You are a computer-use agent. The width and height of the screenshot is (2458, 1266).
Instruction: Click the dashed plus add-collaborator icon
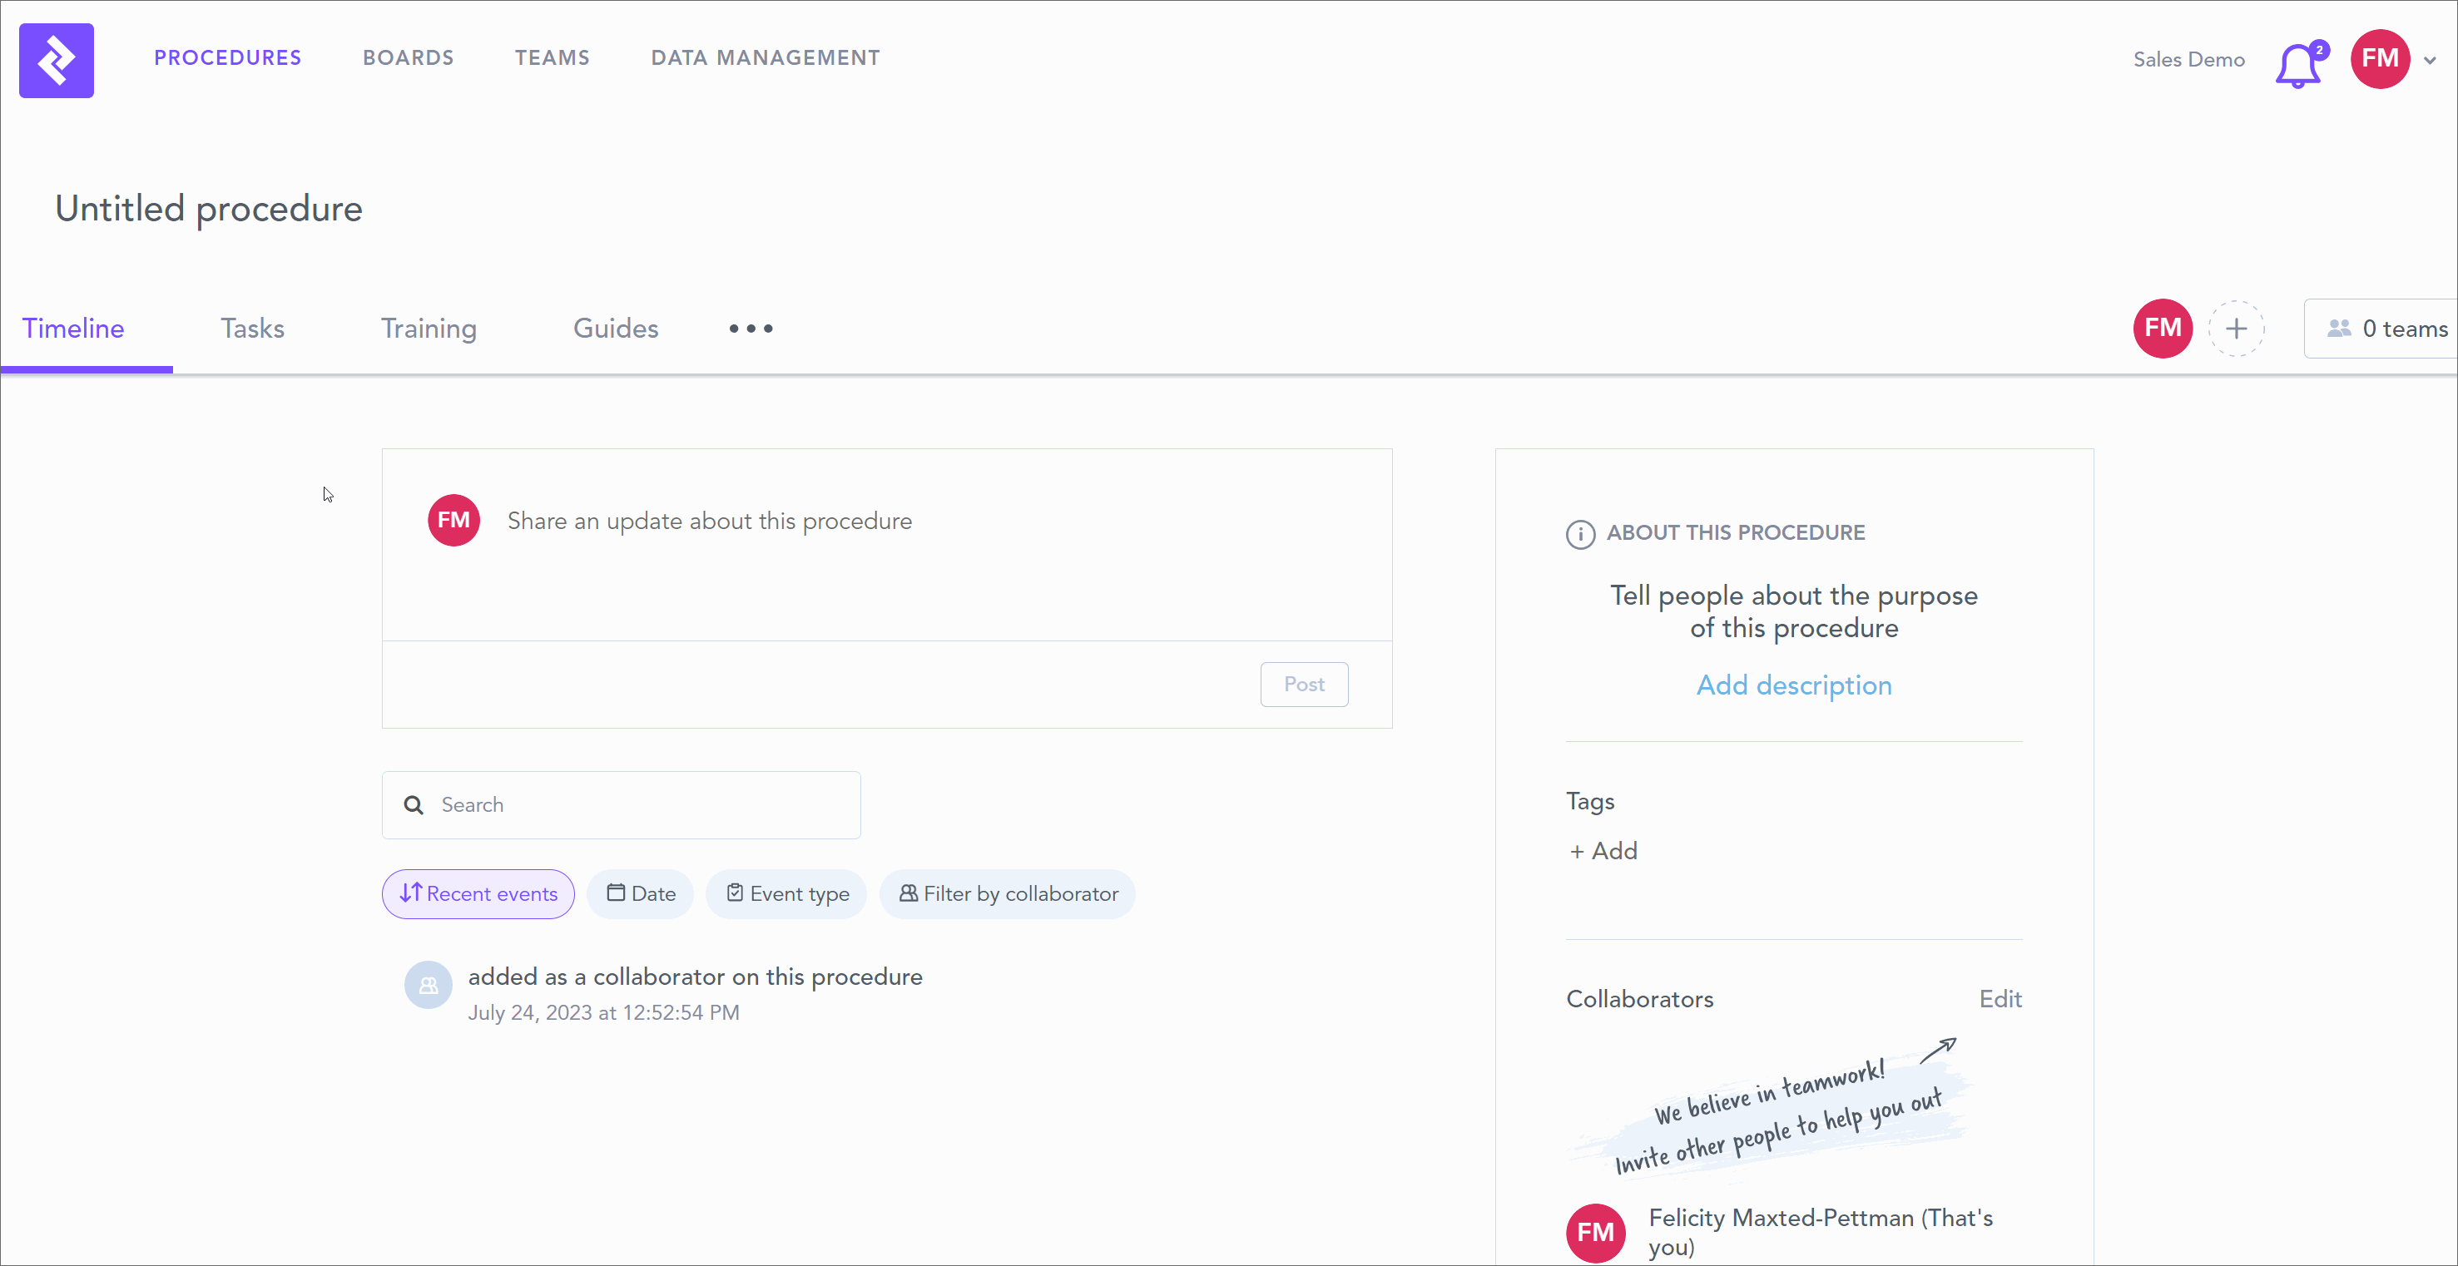(2236, 329)
